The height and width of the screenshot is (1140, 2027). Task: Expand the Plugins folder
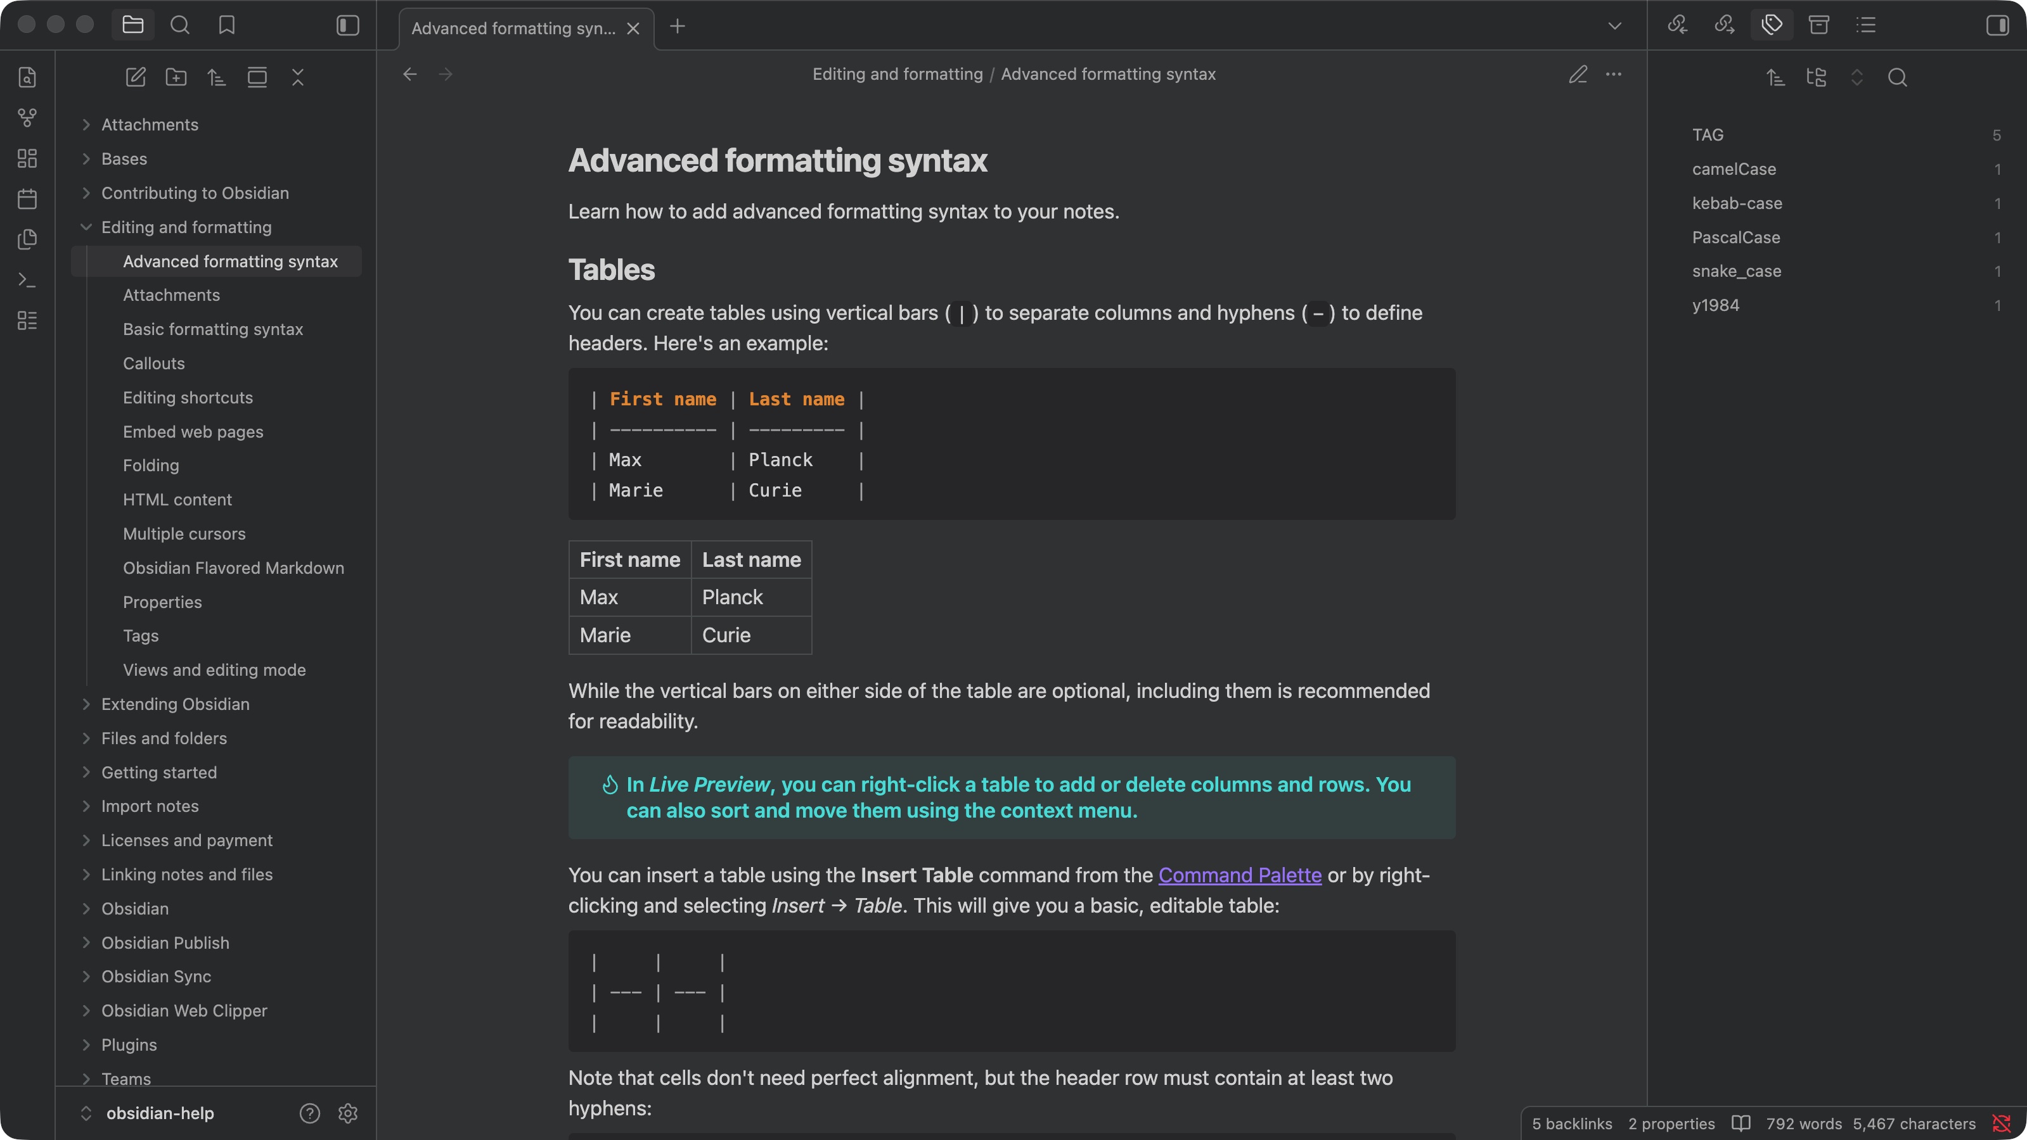pos(129,1045)
